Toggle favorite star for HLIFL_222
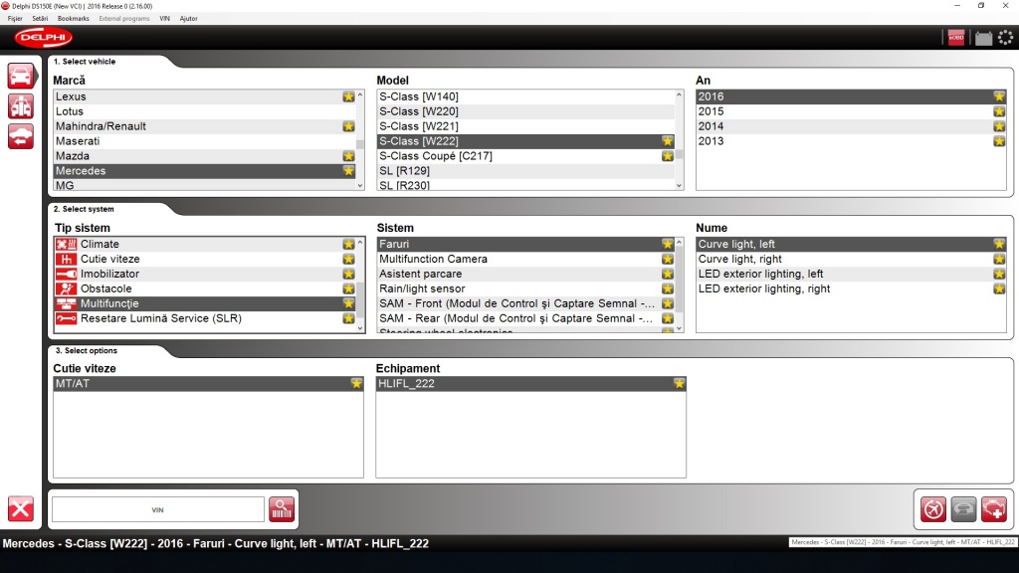1019x573 pixels. click(x=679, y=384)
